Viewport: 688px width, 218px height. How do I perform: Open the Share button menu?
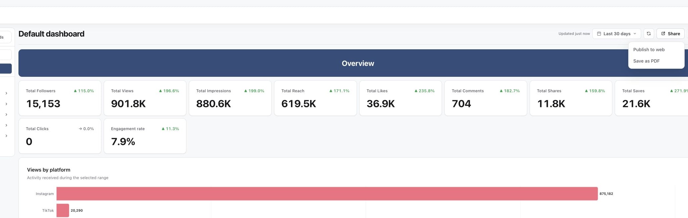click(x=670, y=34)
